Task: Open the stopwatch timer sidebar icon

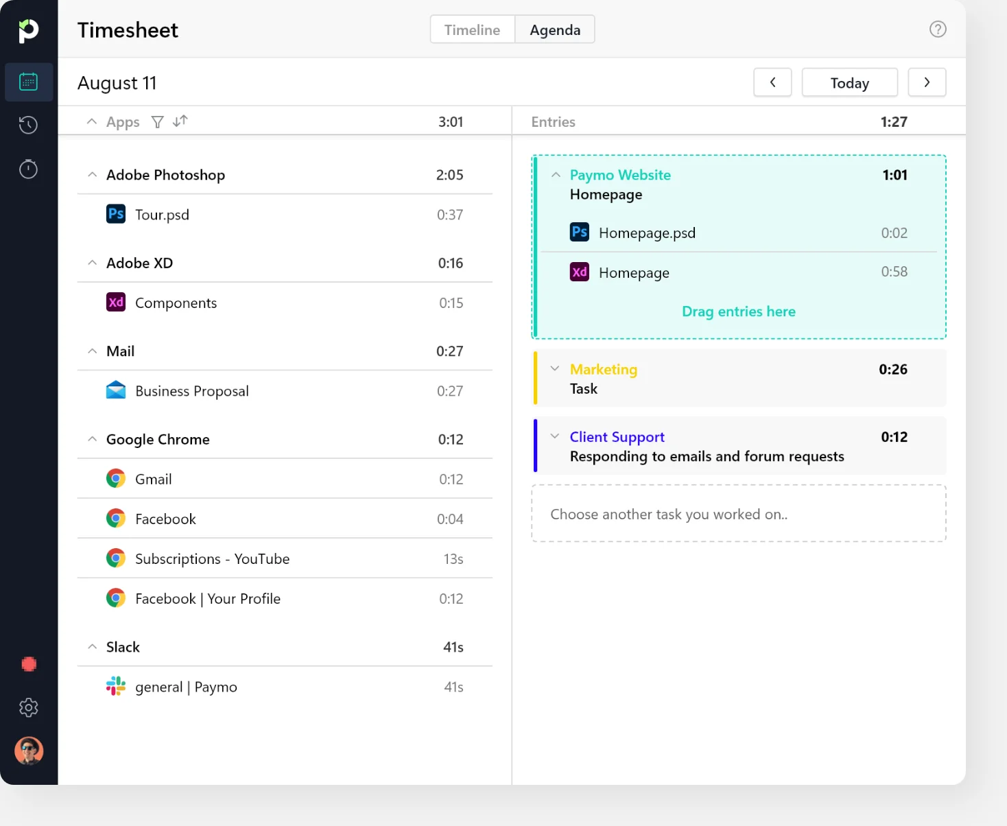Action: click(x=28, y=169)
